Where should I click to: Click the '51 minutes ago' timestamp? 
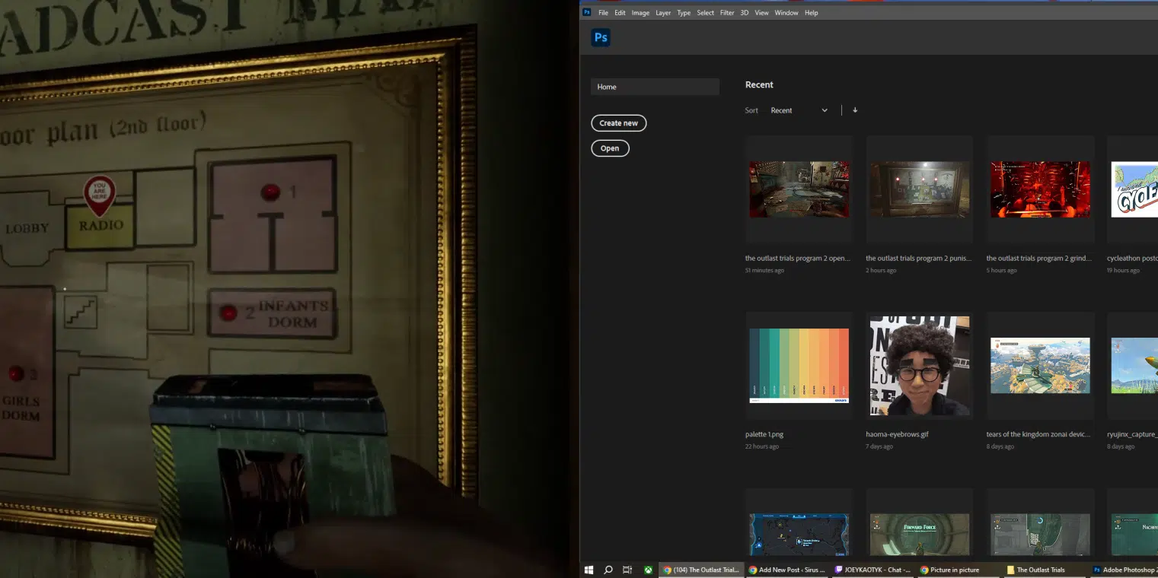[x=764, y=271]
